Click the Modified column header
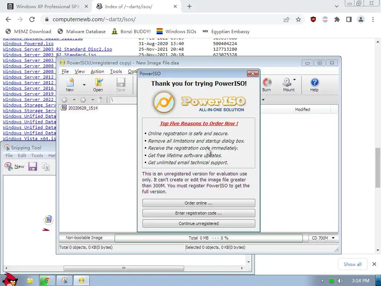This screenshot has height=286, width=381. 302,109
